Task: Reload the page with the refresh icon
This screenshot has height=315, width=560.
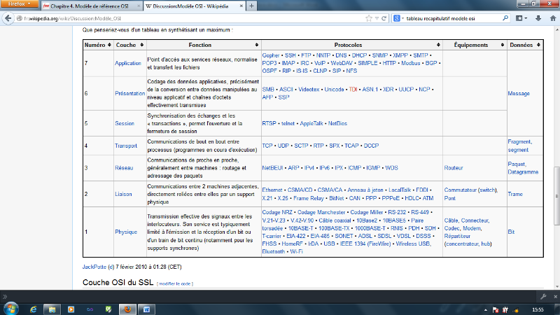Action: (384, 18)
